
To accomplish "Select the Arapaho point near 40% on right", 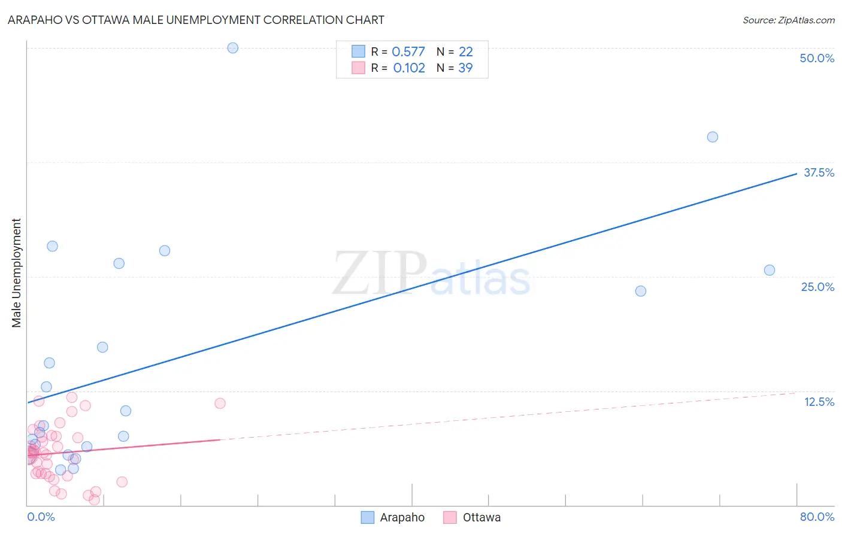I will point(713,137).
